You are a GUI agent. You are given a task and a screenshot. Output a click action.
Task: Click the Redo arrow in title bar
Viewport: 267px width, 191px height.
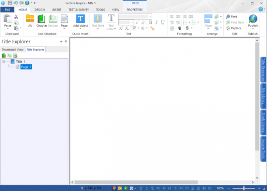[x=21, y=3]
